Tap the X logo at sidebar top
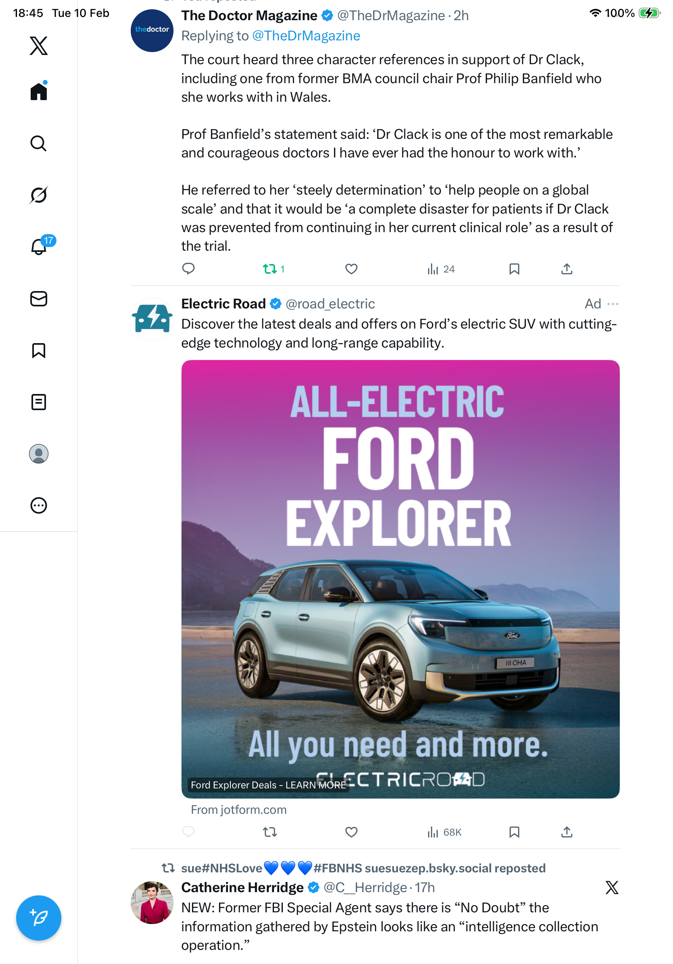673x964 pixels. 39,45
